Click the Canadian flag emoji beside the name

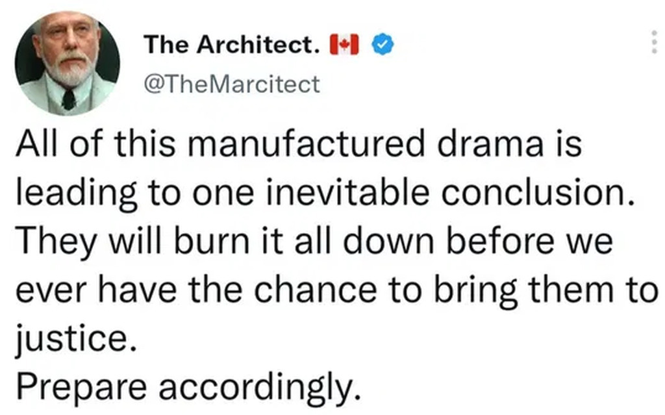pos(345,45)
